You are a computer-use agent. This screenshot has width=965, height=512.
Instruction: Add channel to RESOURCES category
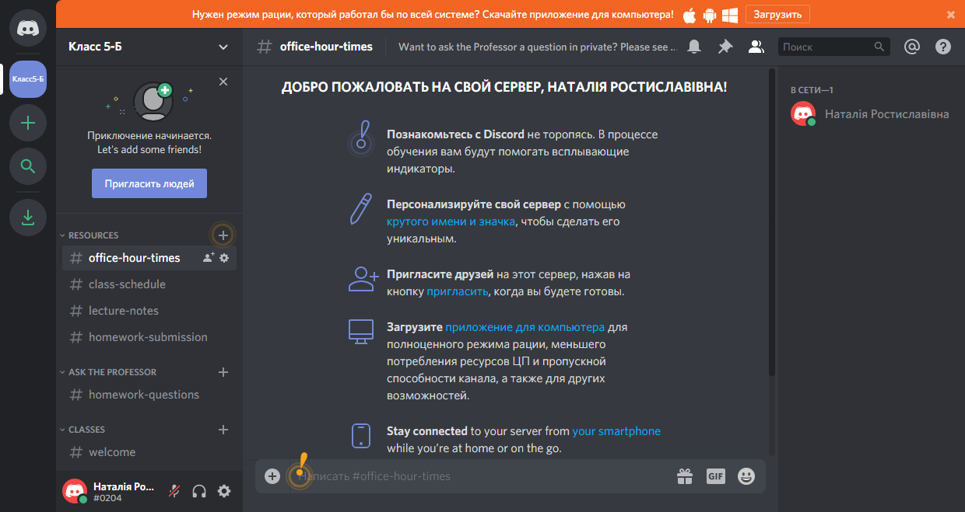(x=223, y=235)
